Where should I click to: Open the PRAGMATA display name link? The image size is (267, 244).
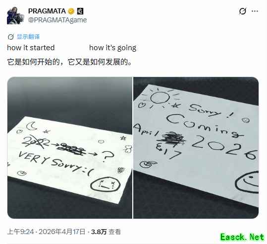(47, 11)
